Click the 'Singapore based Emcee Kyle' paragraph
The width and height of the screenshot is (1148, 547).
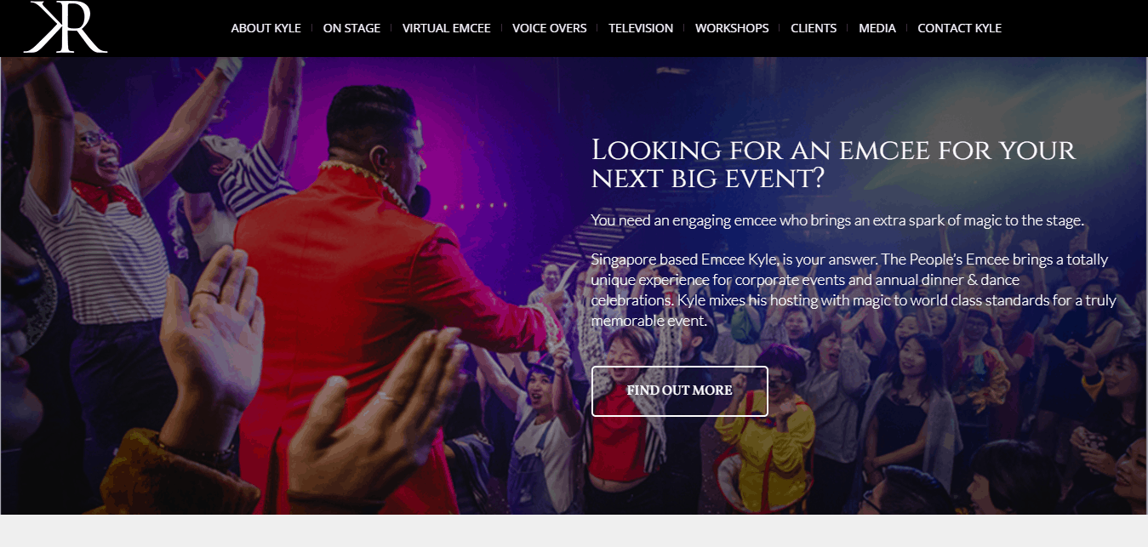(854, 290)
